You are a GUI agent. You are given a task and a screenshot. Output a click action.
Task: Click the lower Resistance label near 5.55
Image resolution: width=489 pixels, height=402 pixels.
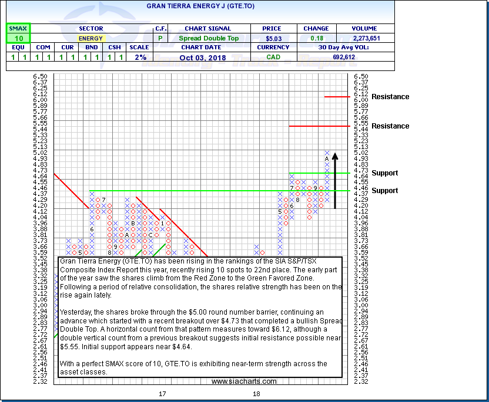390,126
